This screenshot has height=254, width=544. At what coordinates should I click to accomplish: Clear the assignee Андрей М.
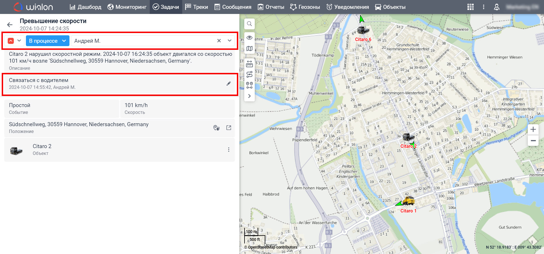tap(219, 41)
